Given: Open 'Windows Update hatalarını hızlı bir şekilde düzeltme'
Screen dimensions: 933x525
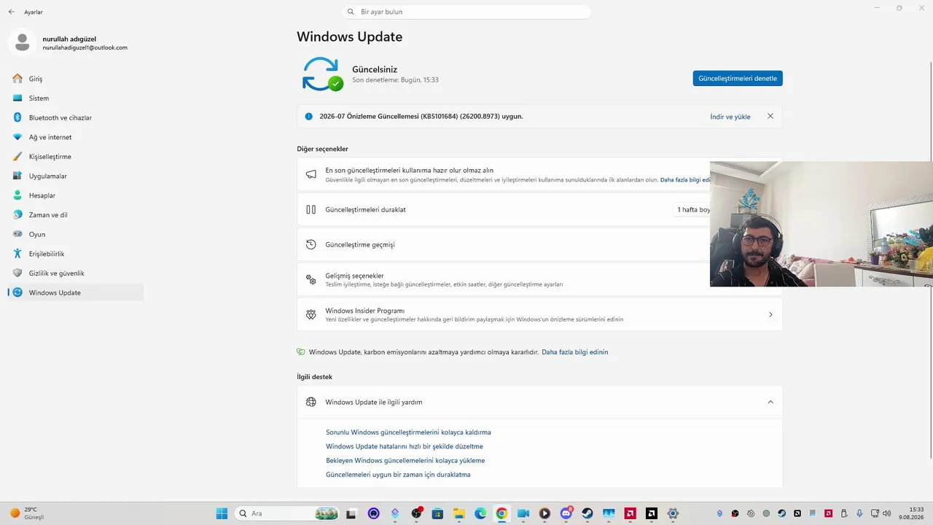Looking at the screenshot, I should pos(405,446).
